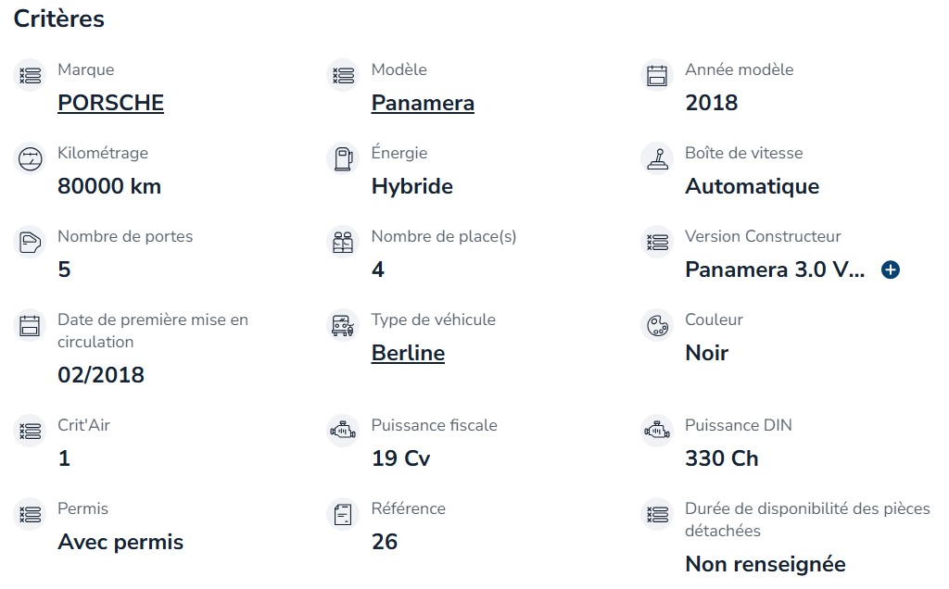Select the truncated Panamera 3.0 V... version text
The height and width of the screenshot is (589, 949).
[775, 269]
